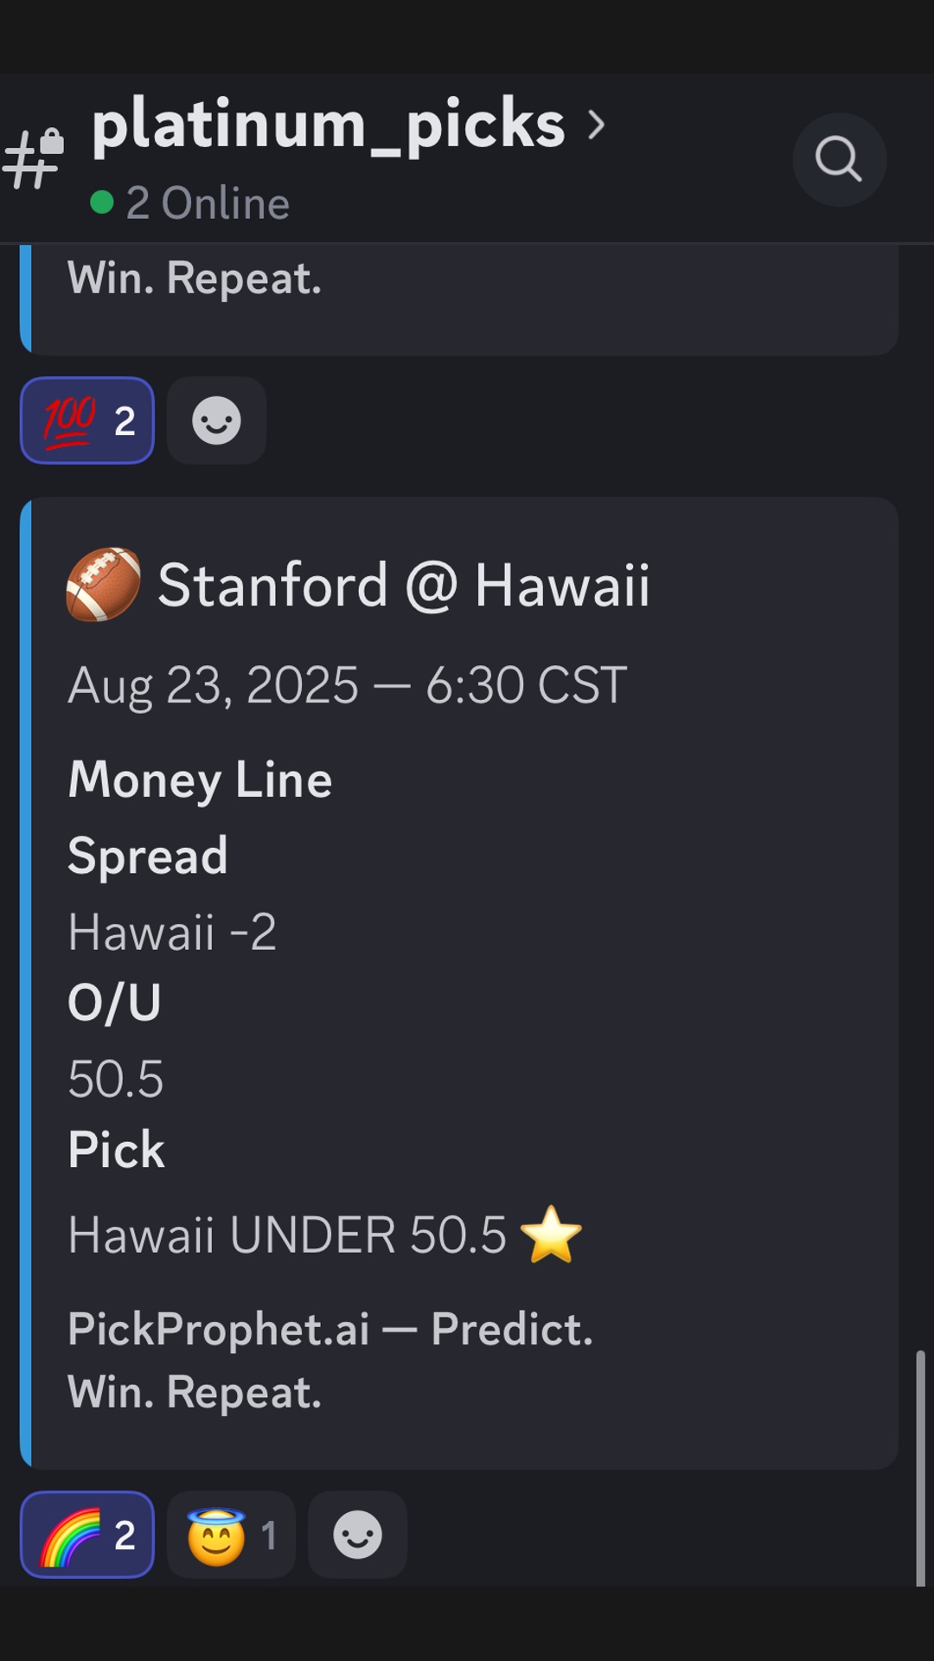Toggle the 100 emoji reaction
Viewport: 934px width, 1661px height.
tap(87, 420)
